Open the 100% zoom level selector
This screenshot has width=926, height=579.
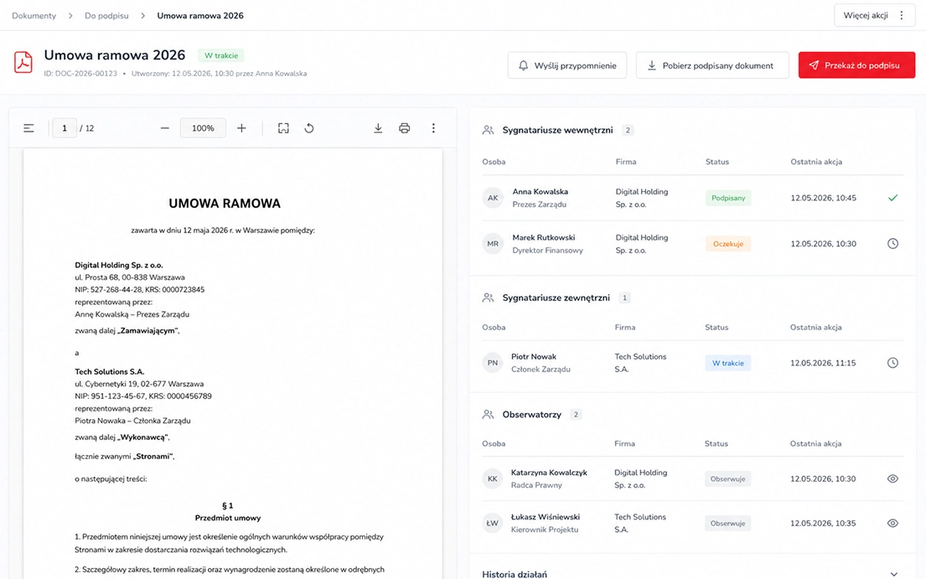click(x=203, y=128)
